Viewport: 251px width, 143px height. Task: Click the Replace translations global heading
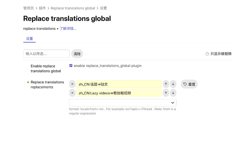tap(67, 19)
